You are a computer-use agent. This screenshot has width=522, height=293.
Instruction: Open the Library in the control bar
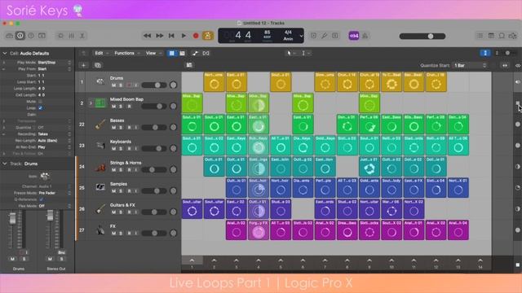click(x=9, y=36)
